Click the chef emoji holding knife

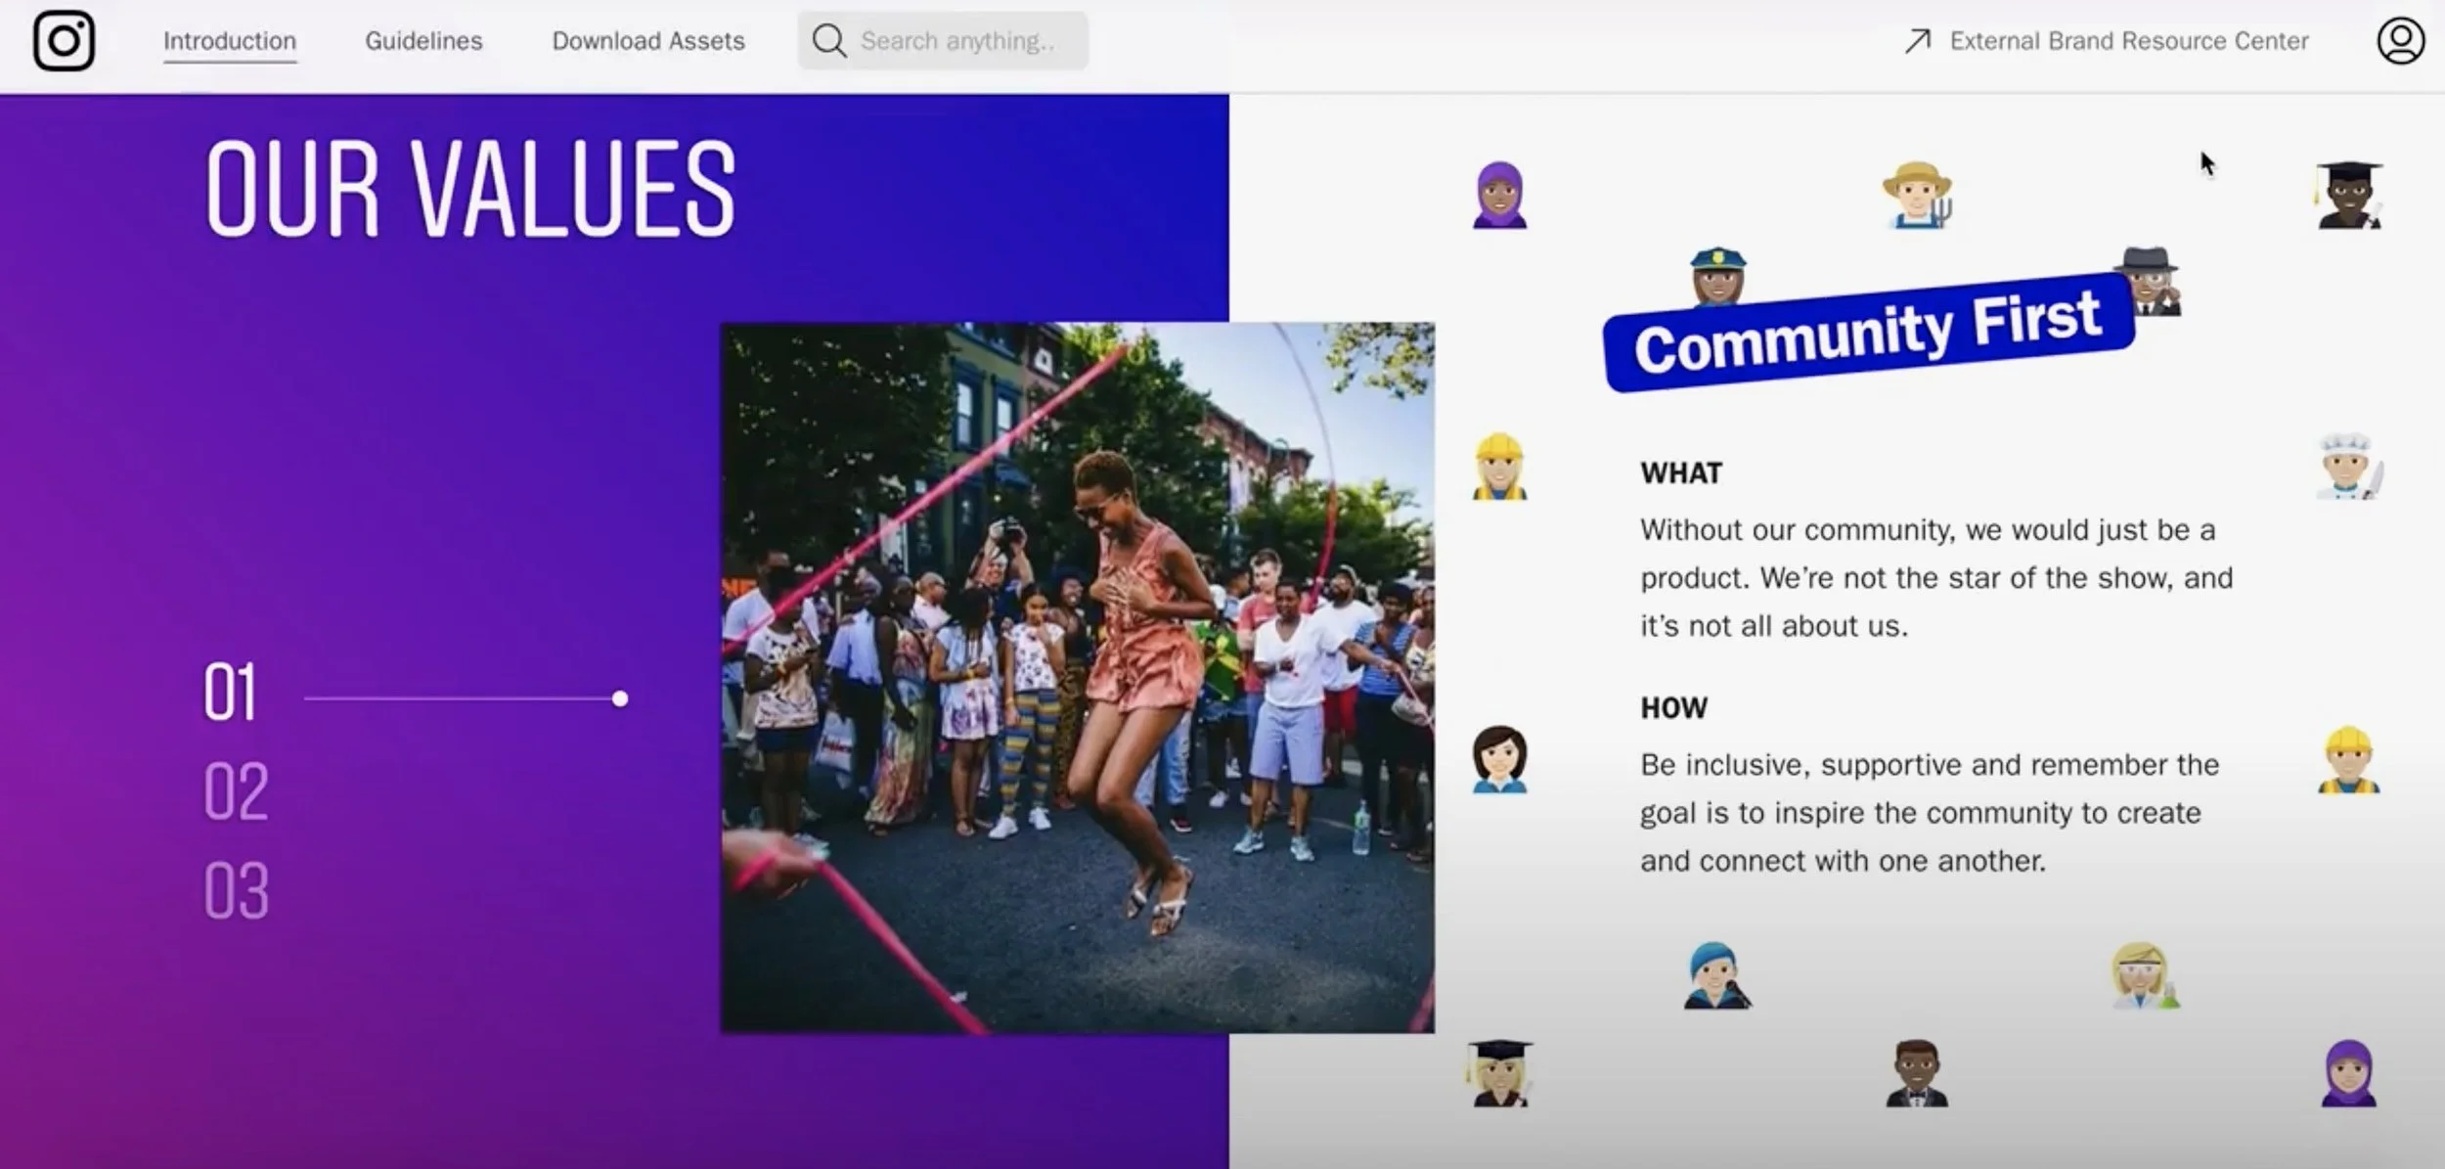point(2349,467)
